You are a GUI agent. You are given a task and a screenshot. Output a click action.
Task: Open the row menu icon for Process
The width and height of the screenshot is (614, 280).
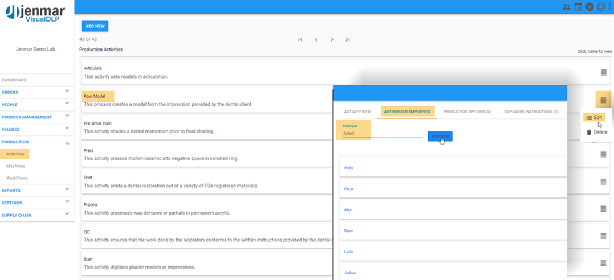(x=603, y=209)
